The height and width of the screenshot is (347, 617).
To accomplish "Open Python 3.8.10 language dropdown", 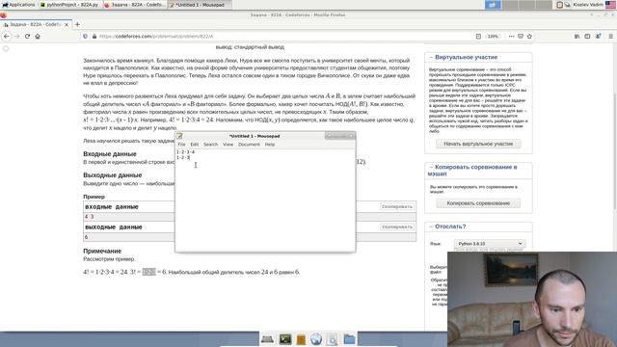I will [x=490, y=244].
